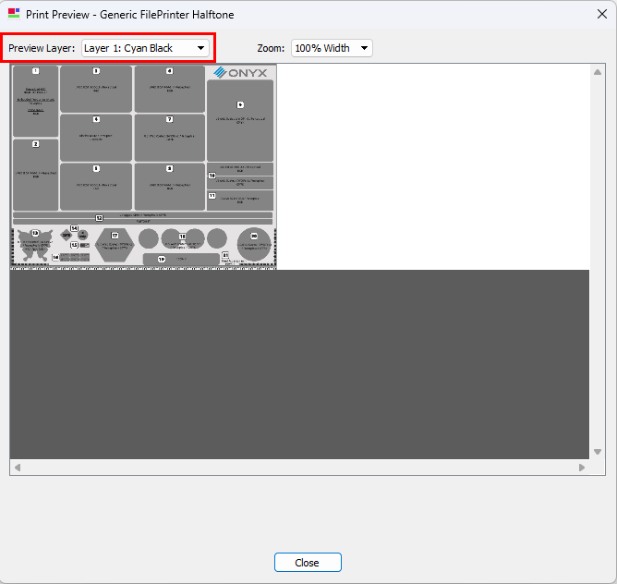Select the large preview block number 5
The width and height of the screenshot is (617, 584).
click(240, 120)
